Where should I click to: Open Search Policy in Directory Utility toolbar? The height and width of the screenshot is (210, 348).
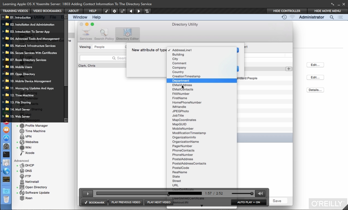pyautogui.click(x=104, y=35)
